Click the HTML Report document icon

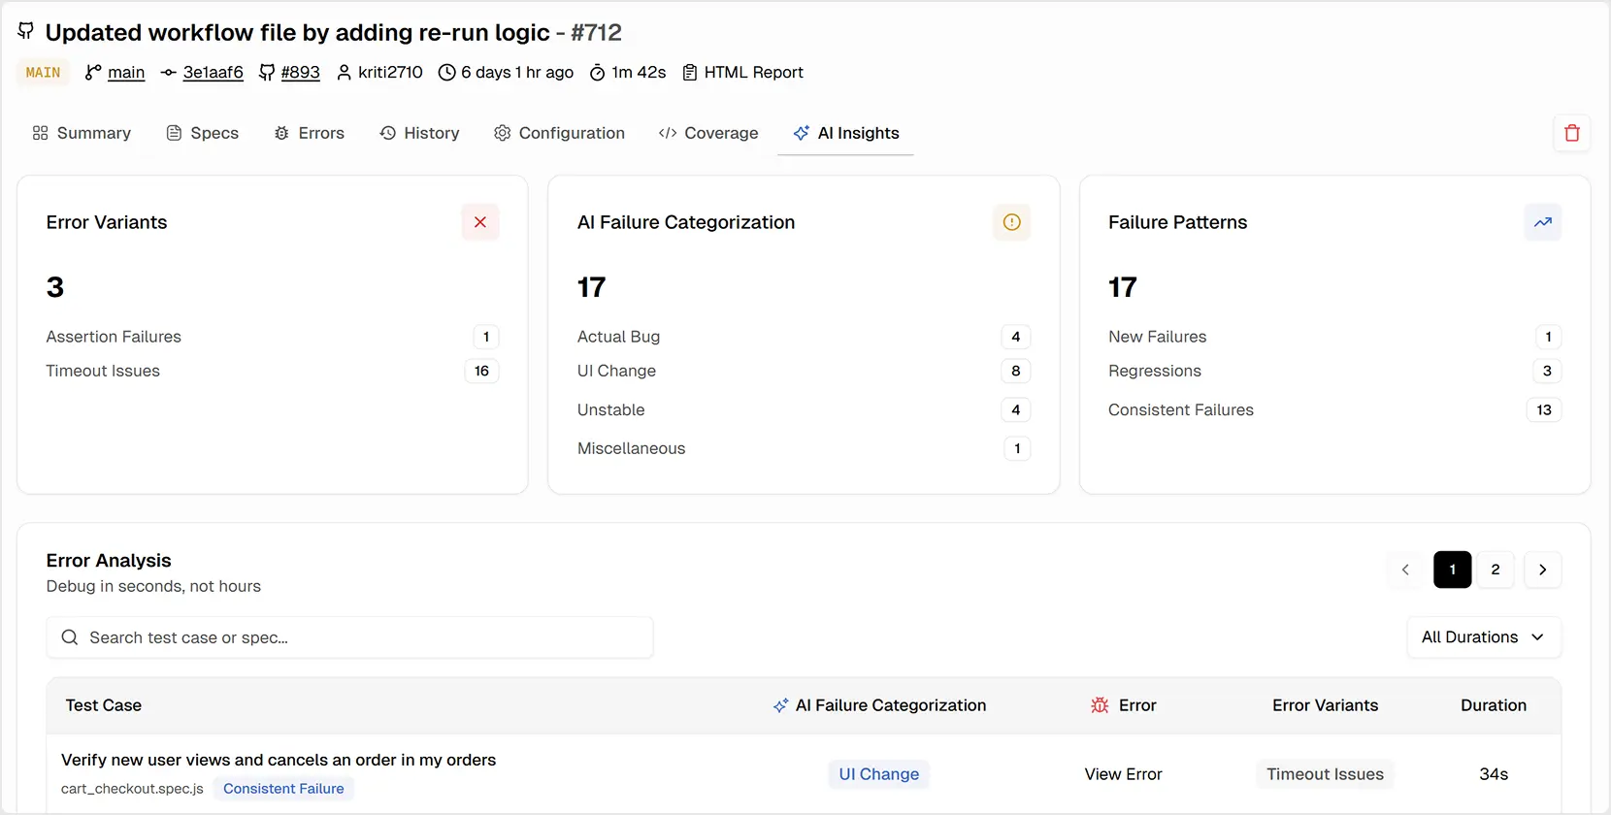(690, 72)
